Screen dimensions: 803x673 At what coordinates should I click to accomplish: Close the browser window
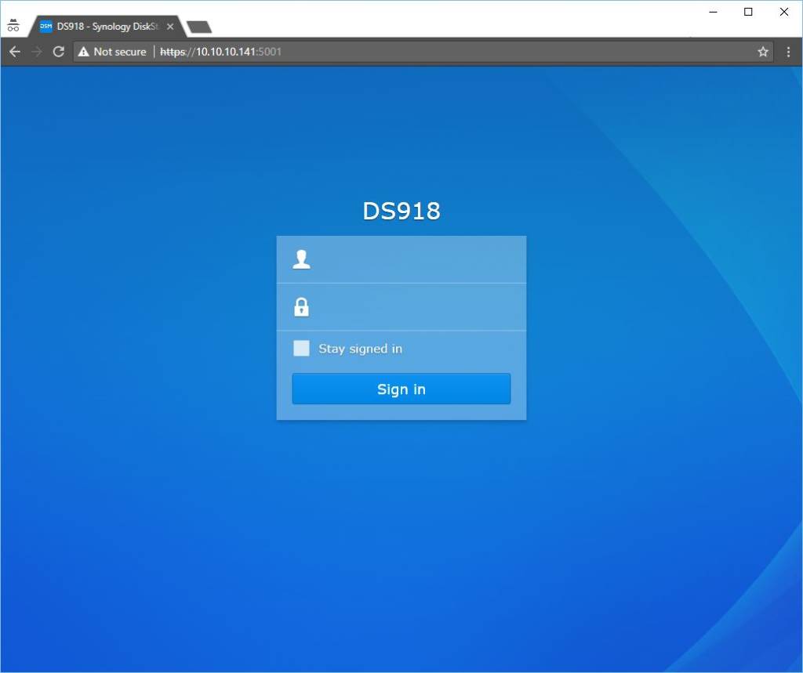[783, 12]
